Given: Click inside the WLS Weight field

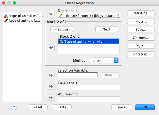Looking at the screenshot, I should [89, 99].
